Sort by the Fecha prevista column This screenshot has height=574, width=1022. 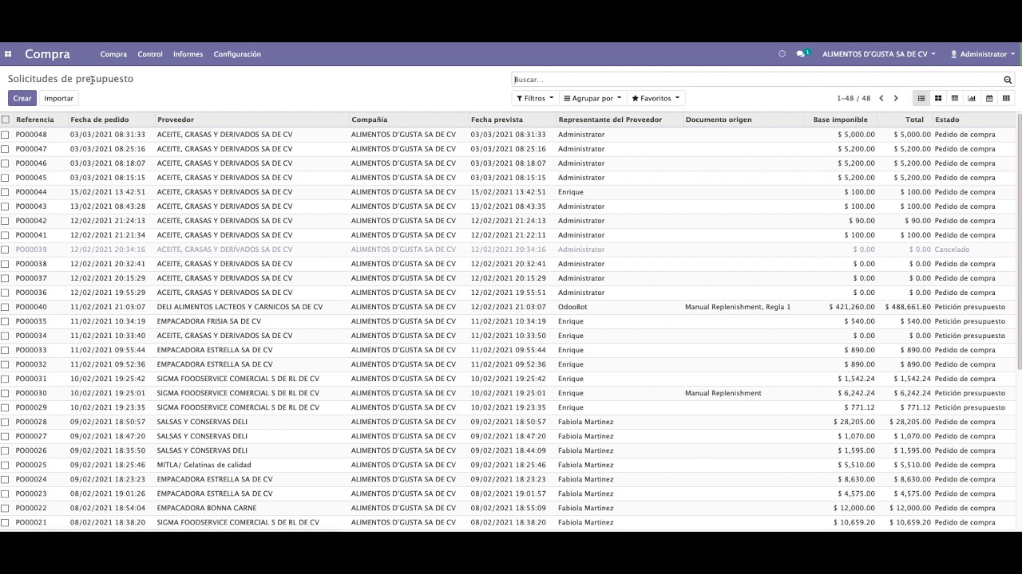497,120
